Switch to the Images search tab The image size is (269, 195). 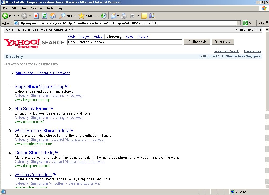(84, 37)
